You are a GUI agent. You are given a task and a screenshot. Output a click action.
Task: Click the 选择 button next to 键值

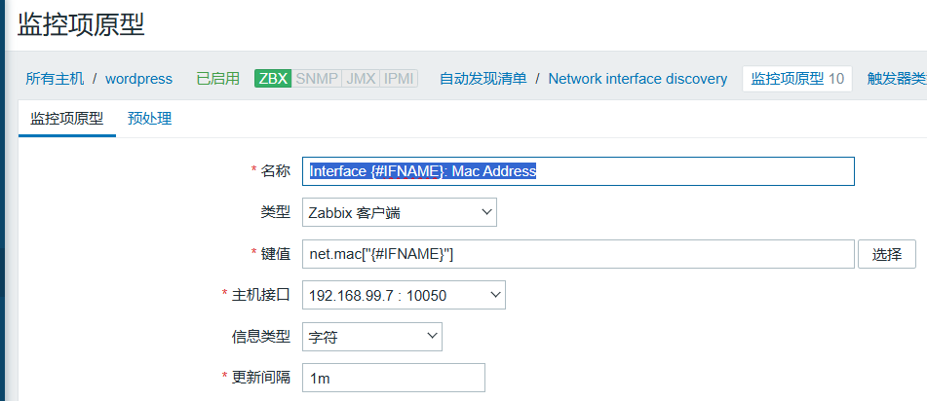click(887, 254)
